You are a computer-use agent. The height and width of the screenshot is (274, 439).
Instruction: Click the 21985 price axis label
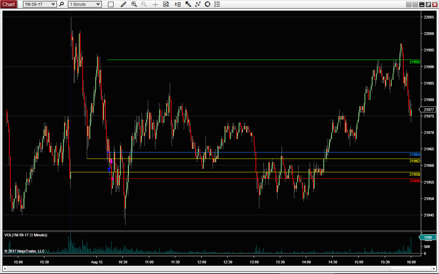pyautogui.click(x=429, y=83)
